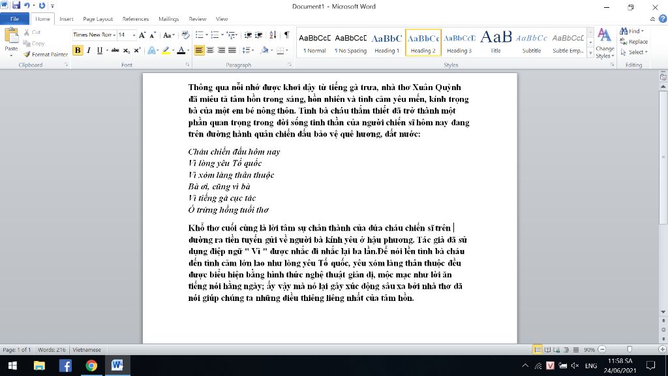668x376 pixels.
Task: Toggle Print Layout view in status bar
Action: 538,350
